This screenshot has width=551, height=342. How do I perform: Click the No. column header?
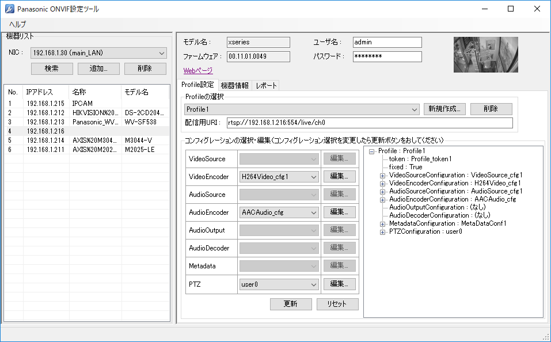(x=14, y=92)
